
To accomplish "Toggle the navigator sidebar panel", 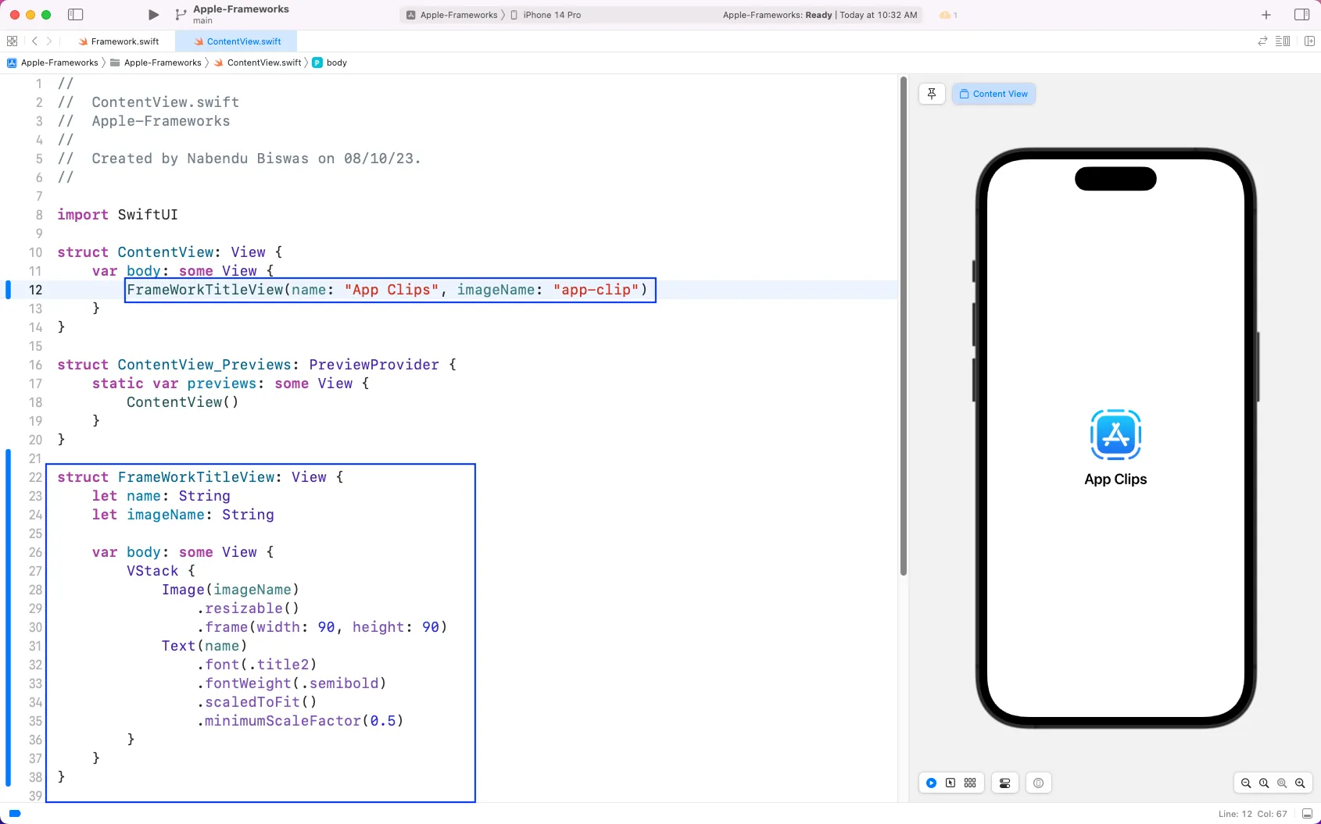I will (x=76, y=14).
